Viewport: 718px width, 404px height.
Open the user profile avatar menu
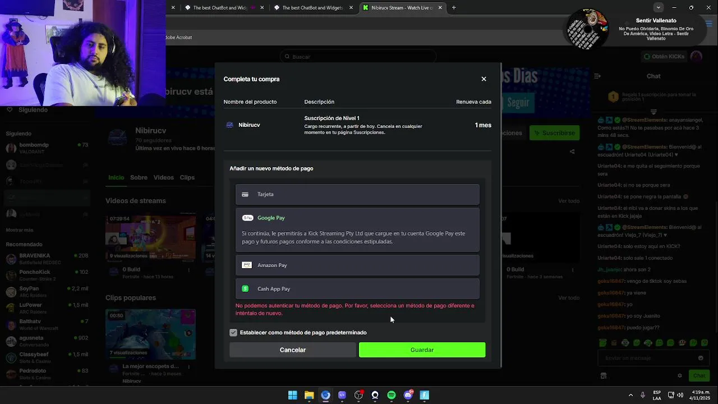[x=696, y=57]
